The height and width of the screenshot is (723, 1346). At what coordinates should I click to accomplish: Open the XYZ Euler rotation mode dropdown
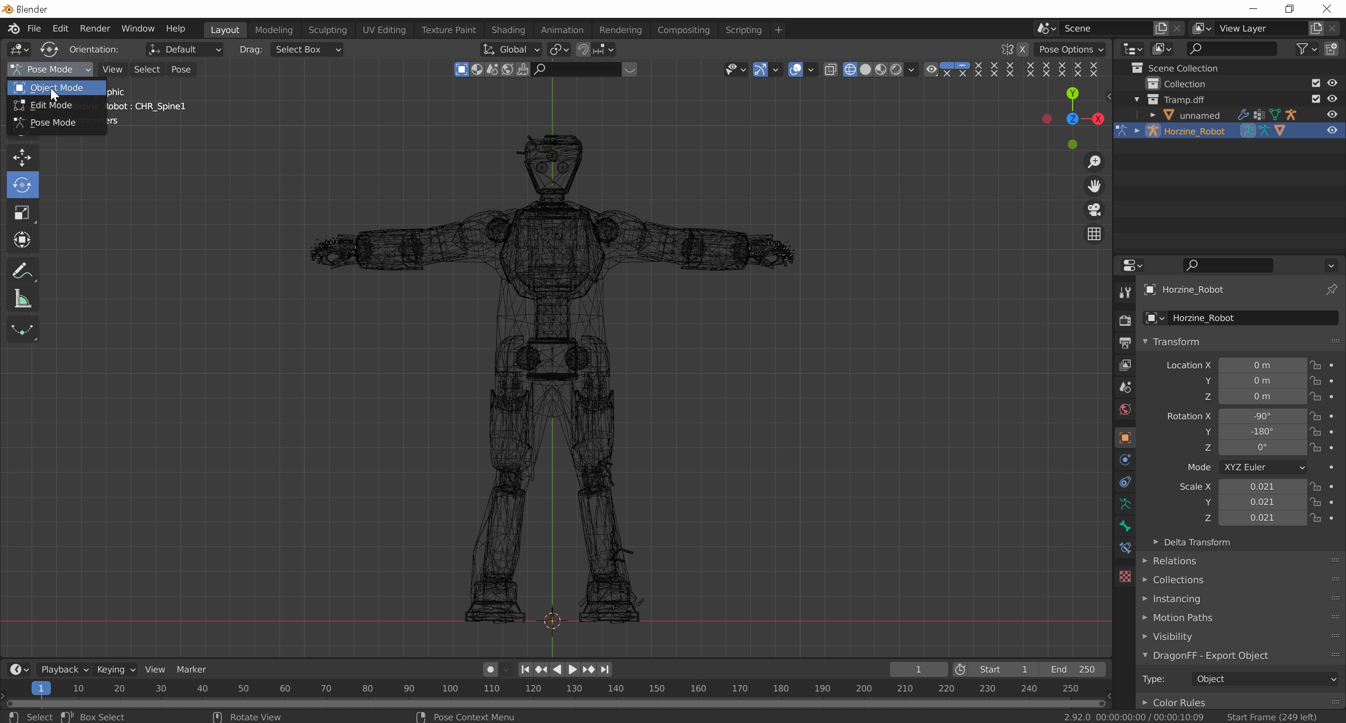(x=1262, y=467)
